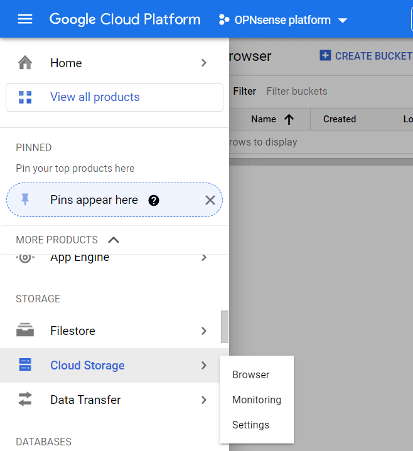Click the CREATE BUCKET button

(x=366, y=56)
